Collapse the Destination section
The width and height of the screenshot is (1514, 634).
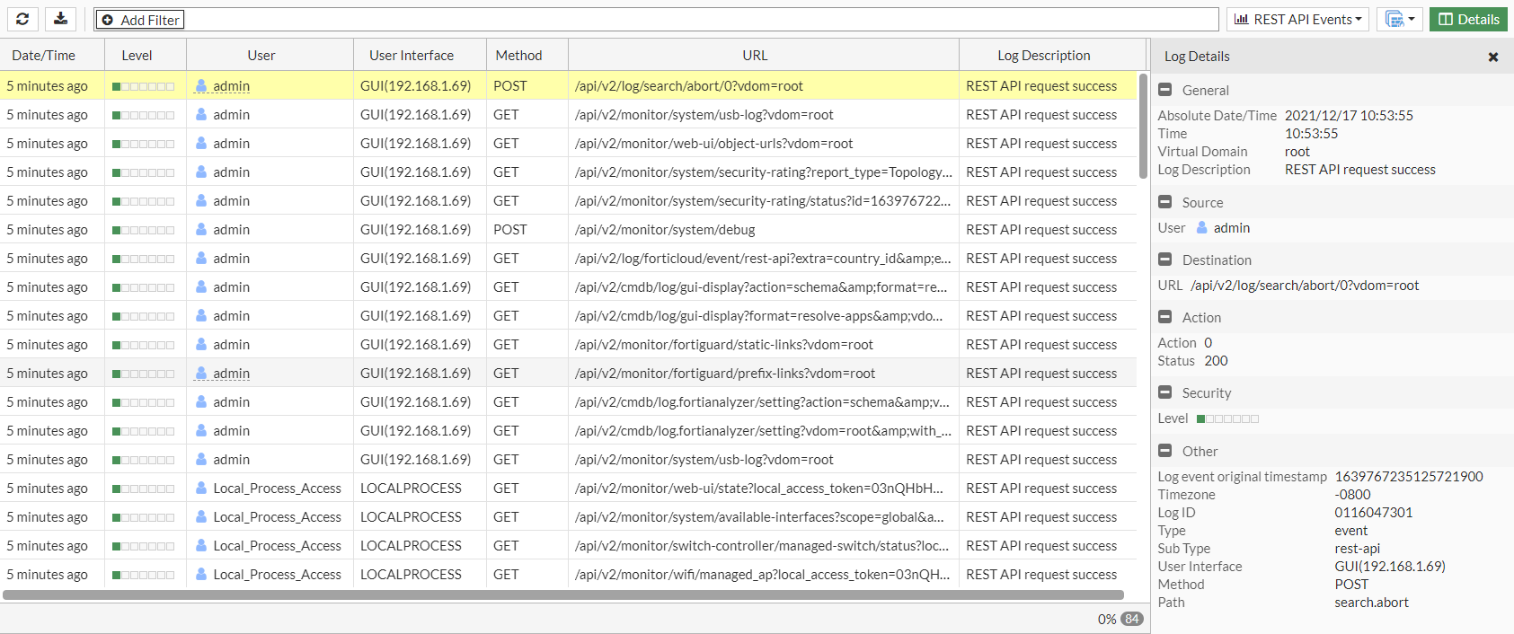coord(1164,260)
